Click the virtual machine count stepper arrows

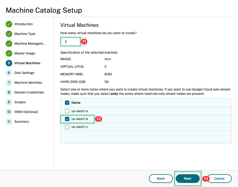tap(84, 42)
